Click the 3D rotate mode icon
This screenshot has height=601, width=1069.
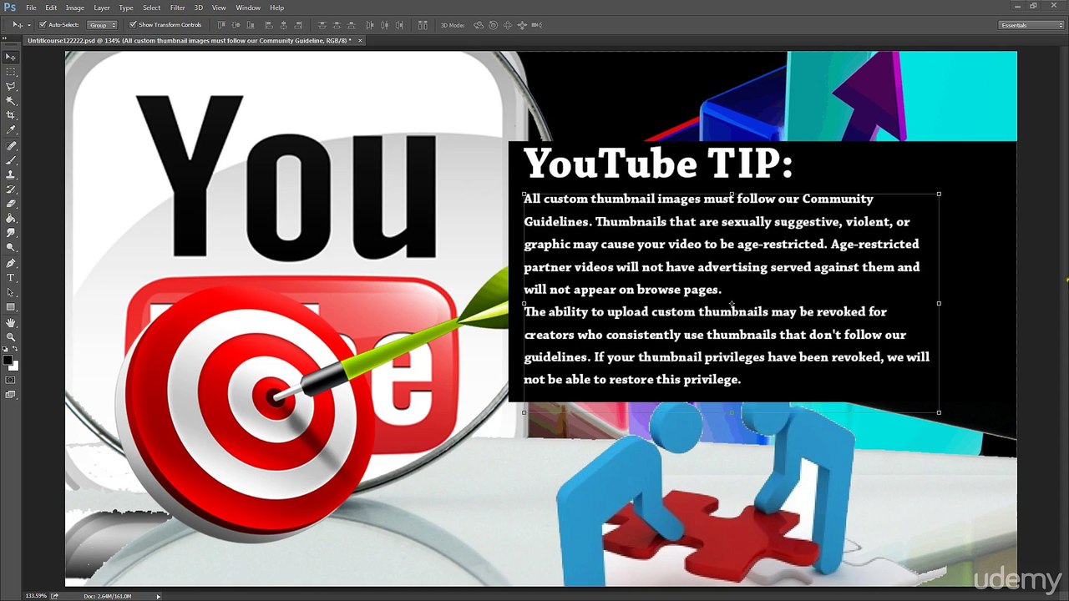tap(479, 25)
